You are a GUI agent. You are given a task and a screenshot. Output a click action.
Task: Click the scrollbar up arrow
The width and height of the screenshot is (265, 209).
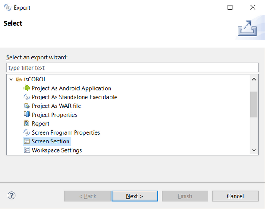point(254,79)
